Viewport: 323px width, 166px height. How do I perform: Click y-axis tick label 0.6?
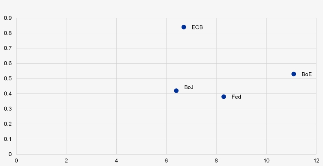pyautogui.click(x=8, y=63)
